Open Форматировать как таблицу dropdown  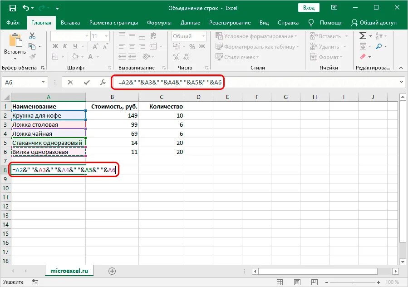point(257,47)
